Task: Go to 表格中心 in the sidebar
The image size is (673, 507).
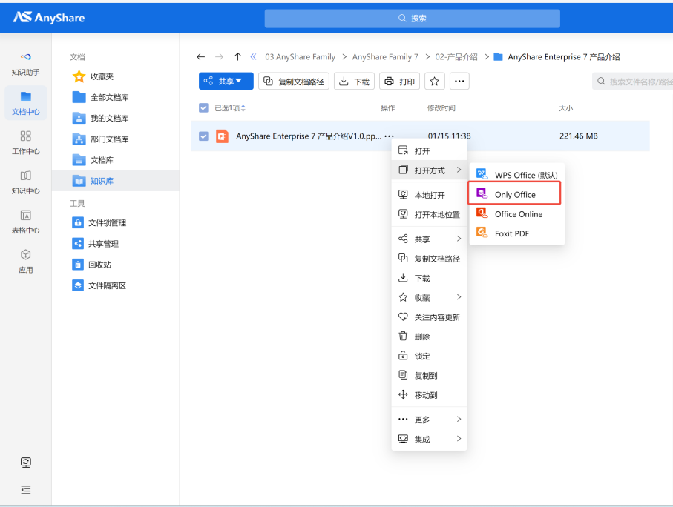Action: (x=25, y=222)
